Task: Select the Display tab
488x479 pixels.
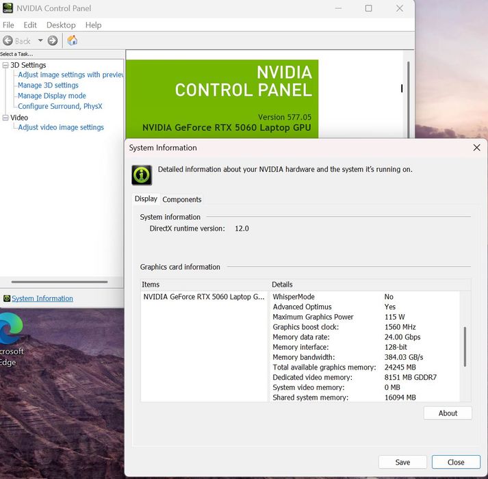Action: (146, 198)
